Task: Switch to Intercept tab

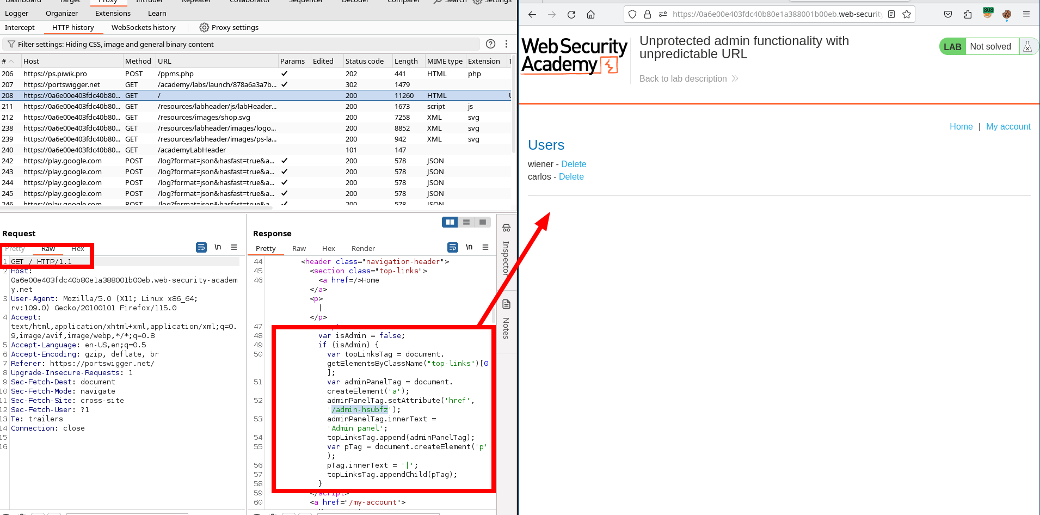Action: tap(20, 27)
